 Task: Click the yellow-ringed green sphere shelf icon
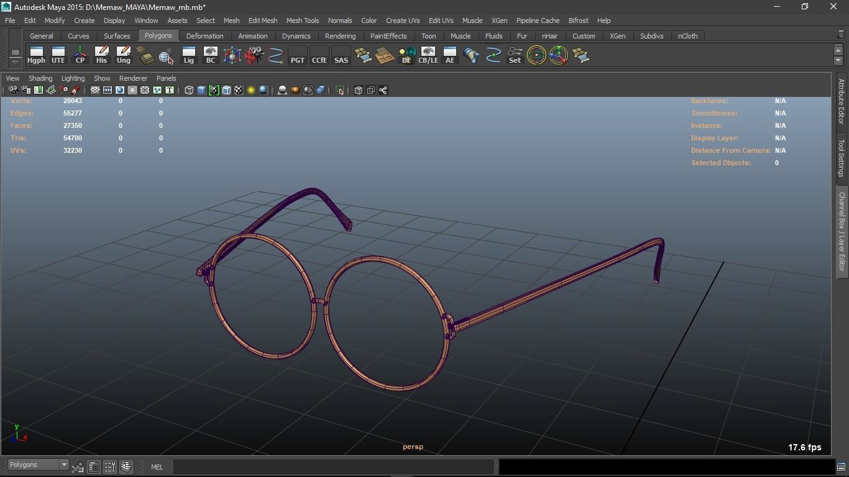pos(536,55)
